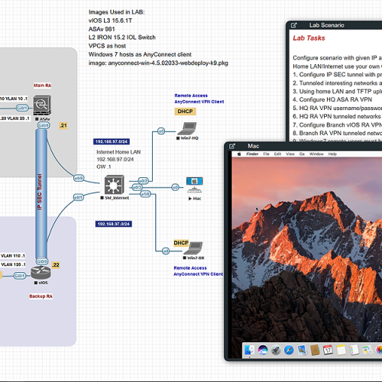Open the Go menu in Mac window
The width and height of the screenshot is (382, 382).
point(302,154)
